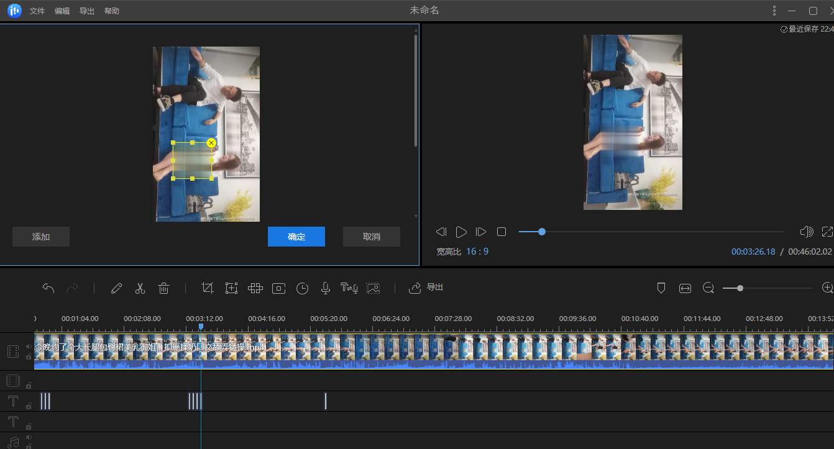This screenshot has width=834, height=449.
Task: Click the Crop tool icon
Action: (x=208, y=288)
